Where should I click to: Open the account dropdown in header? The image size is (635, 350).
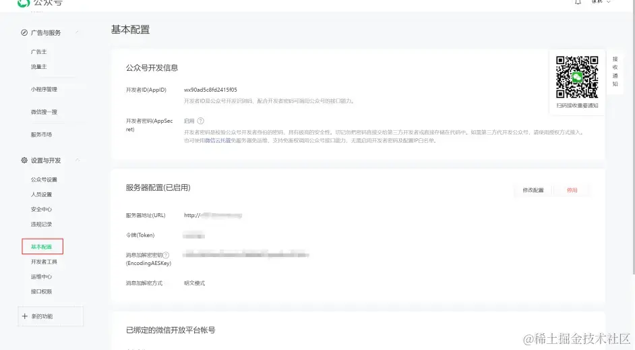click(601, 2)
